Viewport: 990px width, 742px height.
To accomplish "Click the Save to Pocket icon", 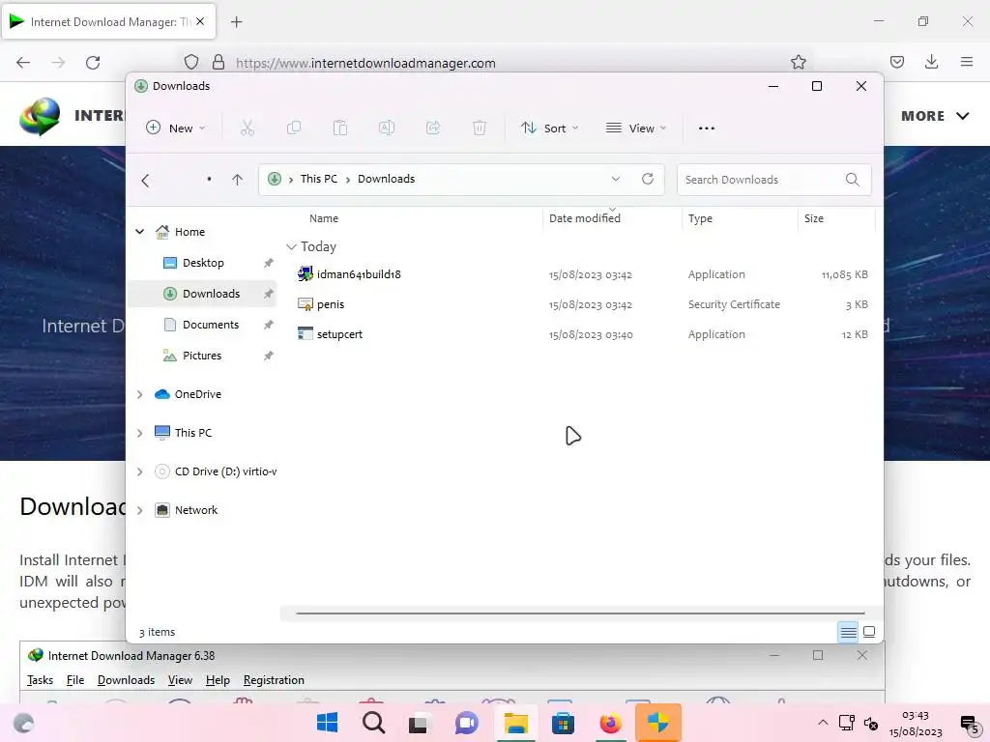I will click(x=896, y=62).
